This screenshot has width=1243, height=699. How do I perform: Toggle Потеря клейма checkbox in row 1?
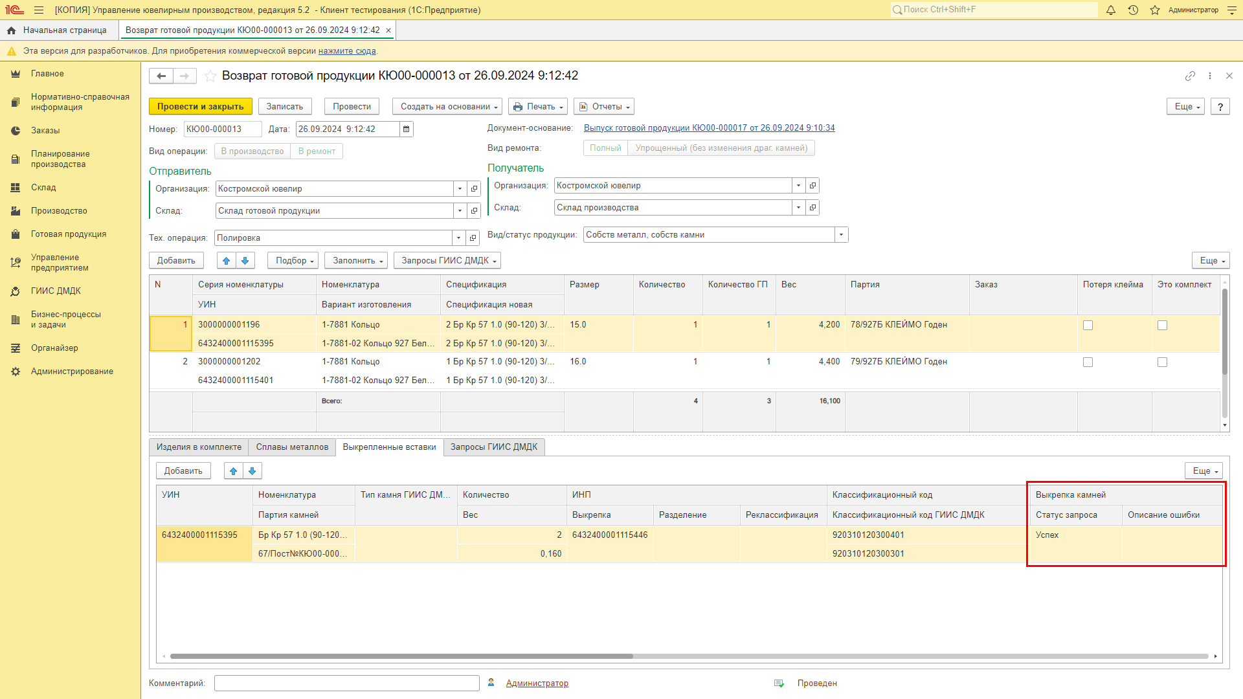pyautogui.click(x=1088, y=326)
